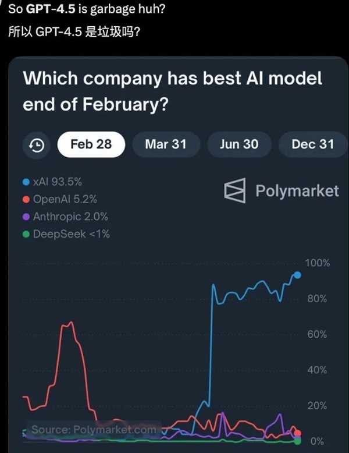Click the DeepSeek <1% legend entry

click(71, 234)
